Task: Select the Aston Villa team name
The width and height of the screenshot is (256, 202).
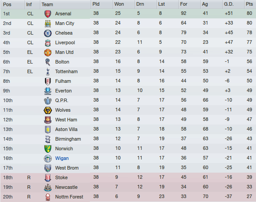Action: tap(66, 129)
